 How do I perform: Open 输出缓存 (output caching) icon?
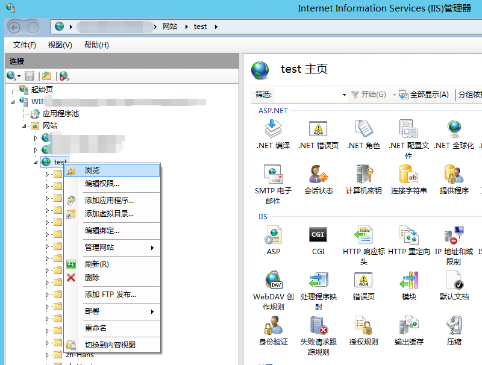pos(408,325)
